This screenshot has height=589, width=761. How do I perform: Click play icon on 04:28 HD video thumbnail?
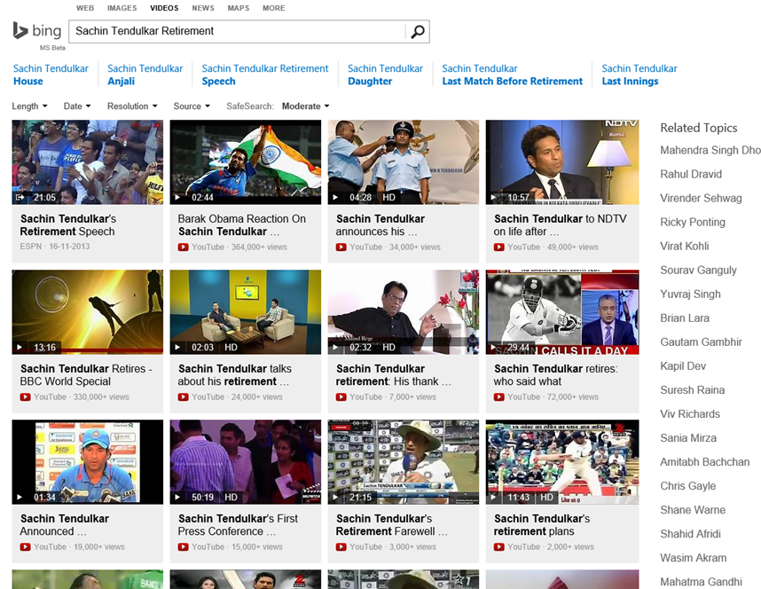(335, 197)
